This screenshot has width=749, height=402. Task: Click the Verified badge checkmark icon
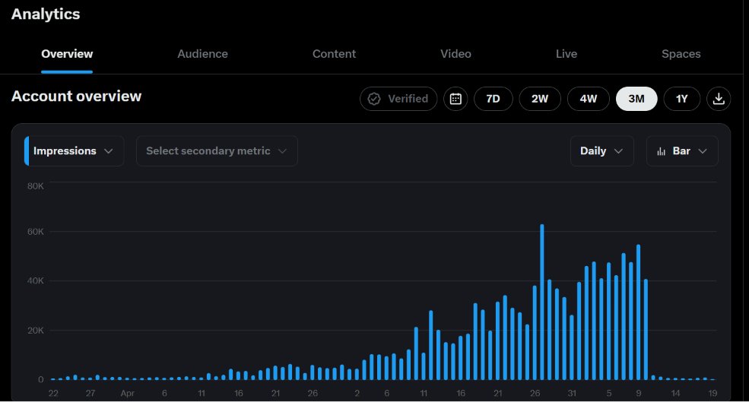point(374,99)
